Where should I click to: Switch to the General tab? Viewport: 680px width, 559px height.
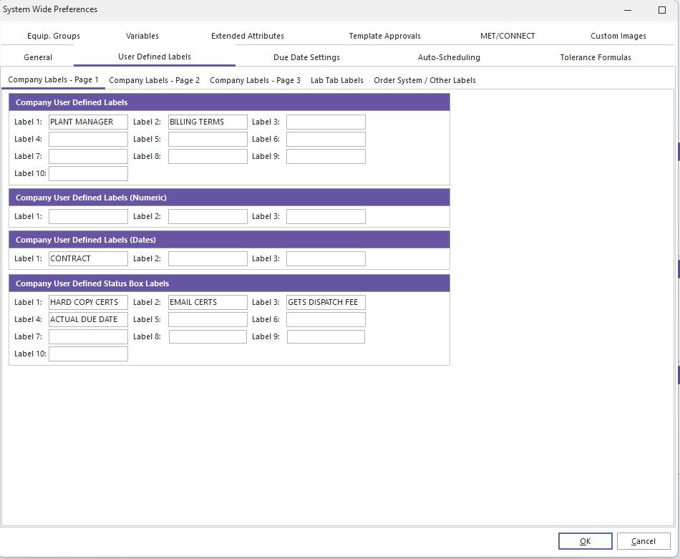point(38,57)
